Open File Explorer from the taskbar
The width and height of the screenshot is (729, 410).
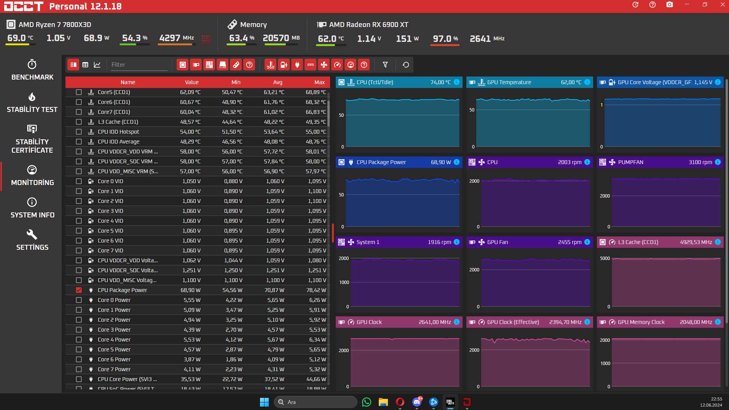tap(383, 402)
